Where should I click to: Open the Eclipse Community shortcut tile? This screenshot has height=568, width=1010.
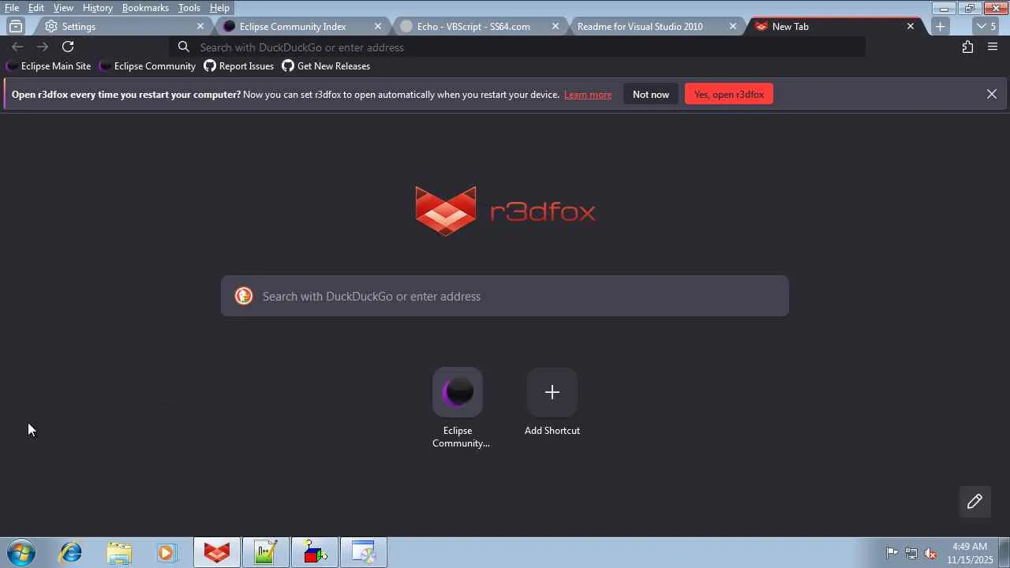pos(458,392)
